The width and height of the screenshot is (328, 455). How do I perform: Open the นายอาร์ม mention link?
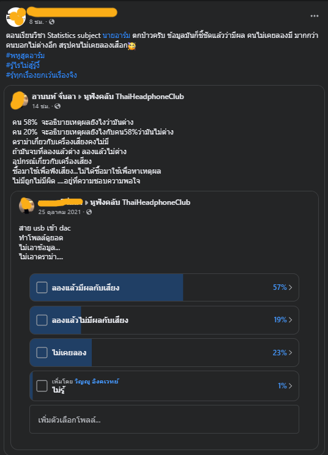click(116, 35)
